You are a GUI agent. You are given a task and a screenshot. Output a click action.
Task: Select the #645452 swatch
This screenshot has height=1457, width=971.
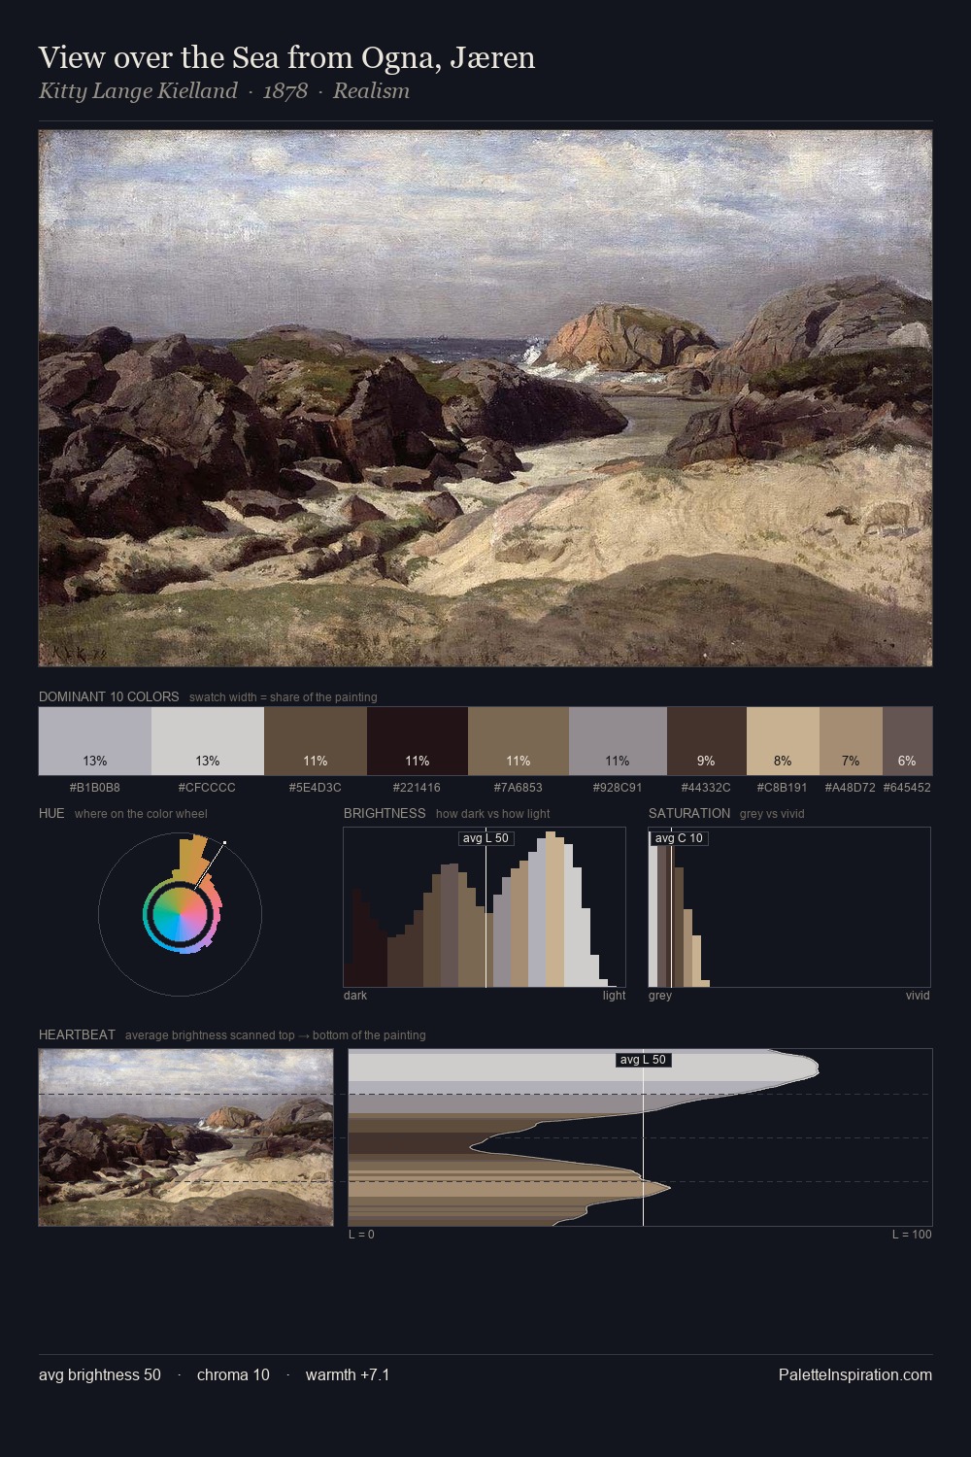(907, 740)
